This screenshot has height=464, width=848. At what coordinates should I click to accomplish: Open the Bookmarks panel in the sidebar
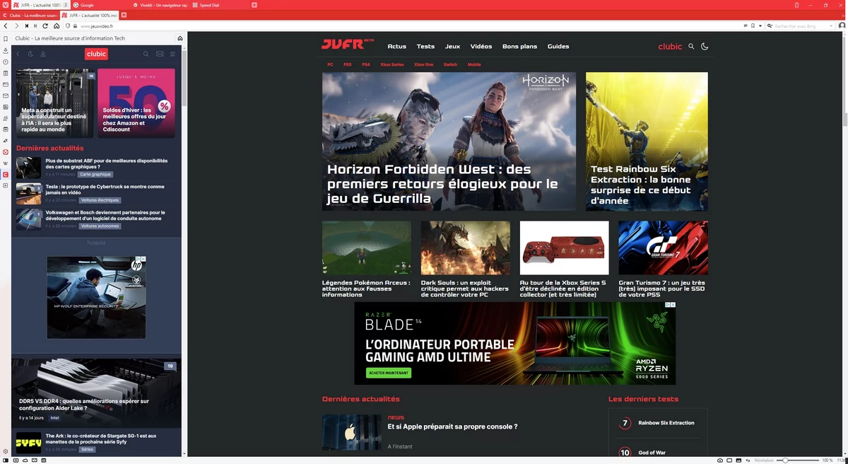coord(6,39)
